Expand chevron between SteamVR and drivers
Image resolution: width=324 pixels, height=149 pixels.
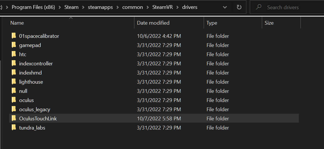pyautogui.click(x=177, y=7)
